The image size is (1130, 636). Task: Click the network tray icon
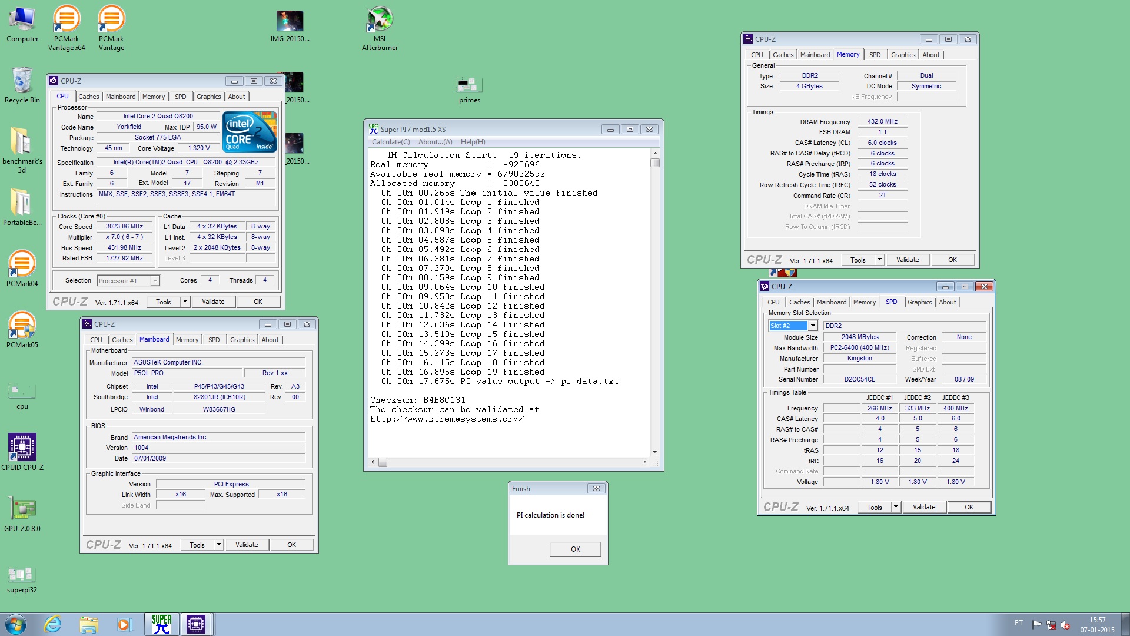tap(1051, 625)
